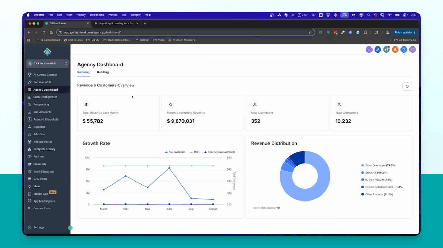This screenshot has height=248, width=443.
Task: Refresh the Revenue & Customers Overview data
Action: 407,86
